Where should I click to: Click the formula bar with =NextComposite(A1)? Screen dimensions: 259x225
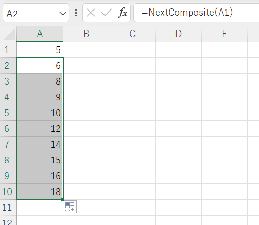coord(196,13)
